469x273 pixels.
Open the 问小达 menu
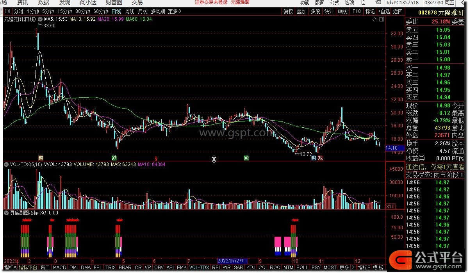tap(88, 2)
